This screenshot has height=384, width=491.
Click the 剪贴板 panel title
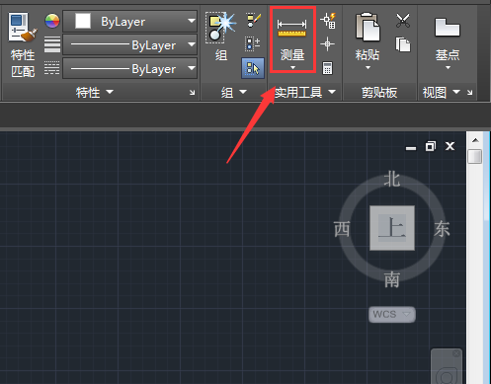coord(379,93)
